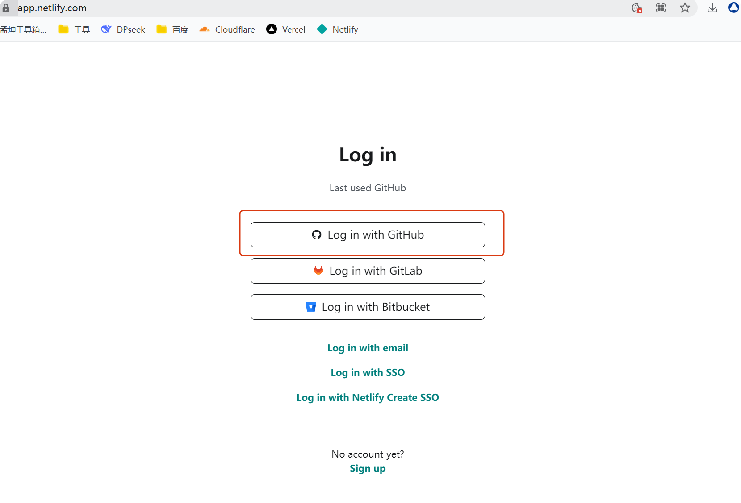The height and width of the screenshot is (503, 741).
Task: Follow the Sign up link
Action: tap(368, 468)
